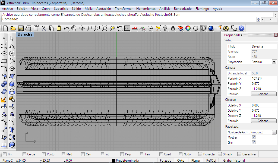Click Colocar button under Cámara
Screen dimensions: 278x163
point(264,94)
